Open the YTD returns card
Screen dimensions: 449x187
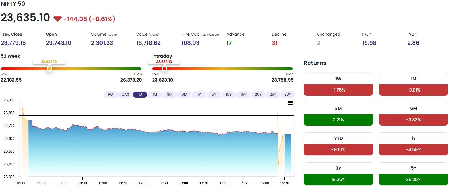point(338,144)
